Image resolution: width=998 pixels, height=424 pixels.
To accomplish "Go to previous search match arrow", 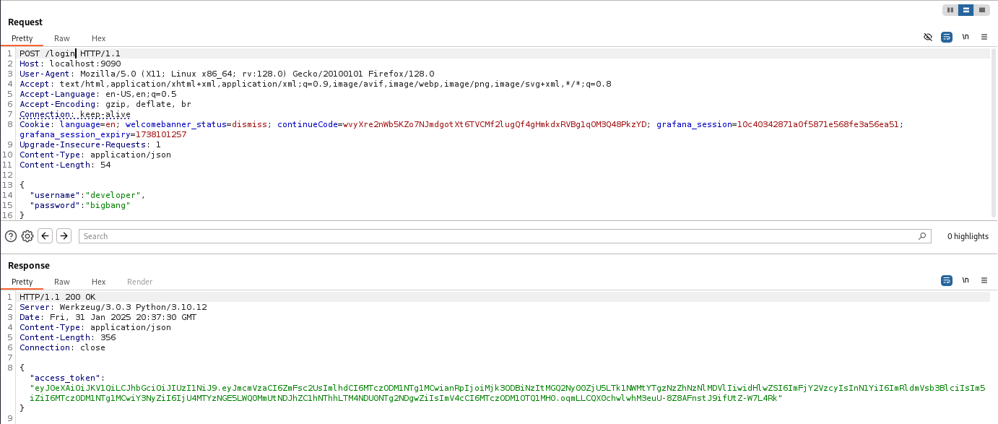I will (x=45, y=235).
